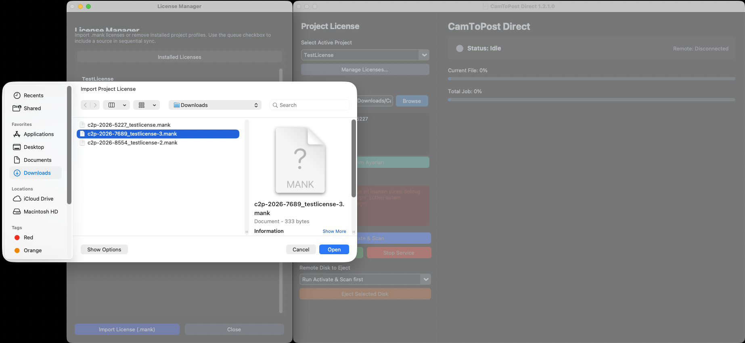Click the Desktop icon in sidebar
The image size is (745, 343).
coord(17,147)
